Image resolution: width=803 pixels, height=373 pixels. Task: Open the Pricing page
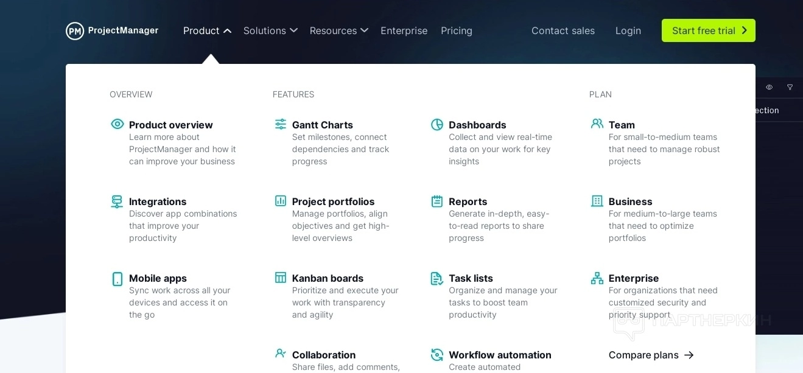tap(457, 30)
